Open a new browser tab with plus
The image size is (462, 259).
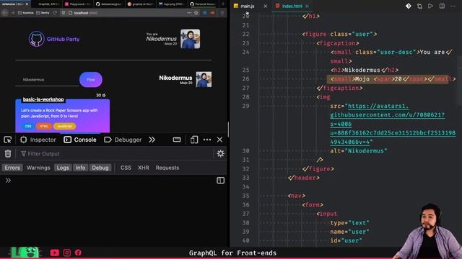(x=223, y=4)
